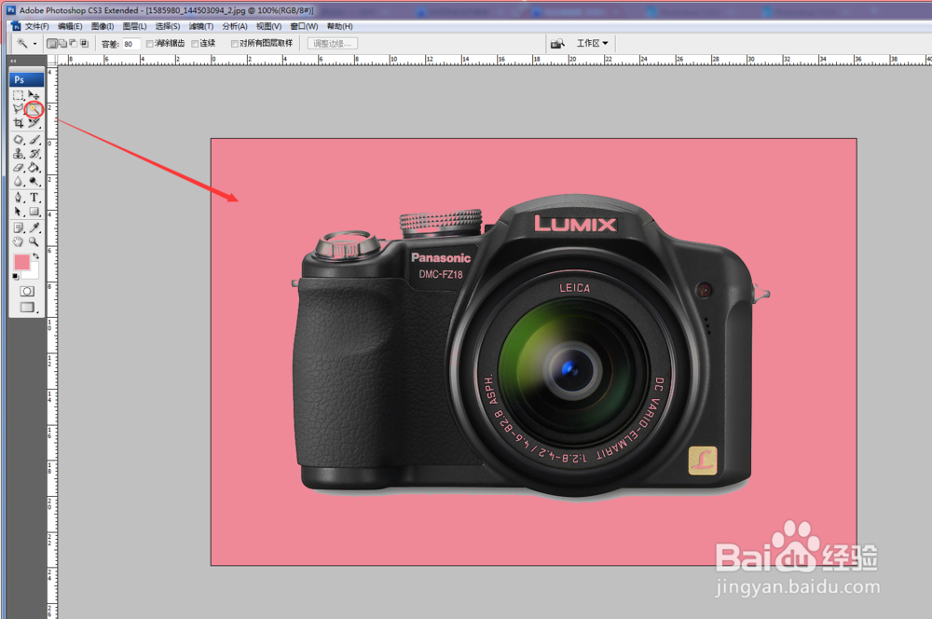Select the Notes tool
Viewport: 932px width, 619px height.
point(19,227)
